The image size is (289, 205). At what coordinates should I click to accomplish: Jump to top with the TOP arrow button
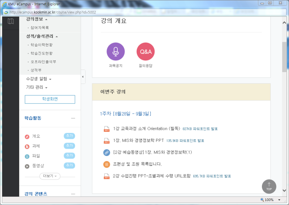click(269, 187)
